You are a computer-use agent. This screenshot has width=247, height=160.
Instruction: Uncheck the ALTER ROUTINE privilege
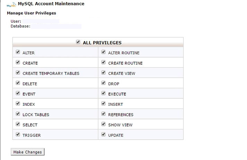point(103,52)
